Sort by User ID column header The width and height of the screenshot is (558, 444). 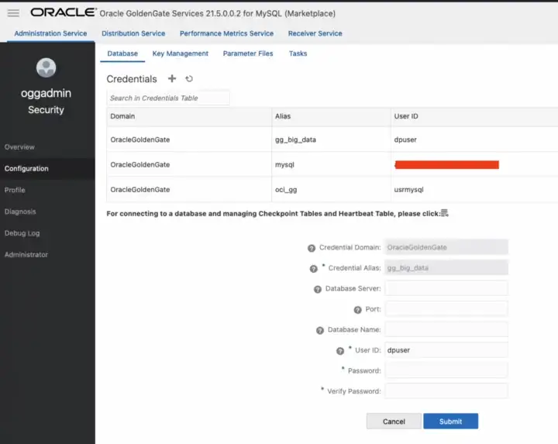click(x=474, y=116)
